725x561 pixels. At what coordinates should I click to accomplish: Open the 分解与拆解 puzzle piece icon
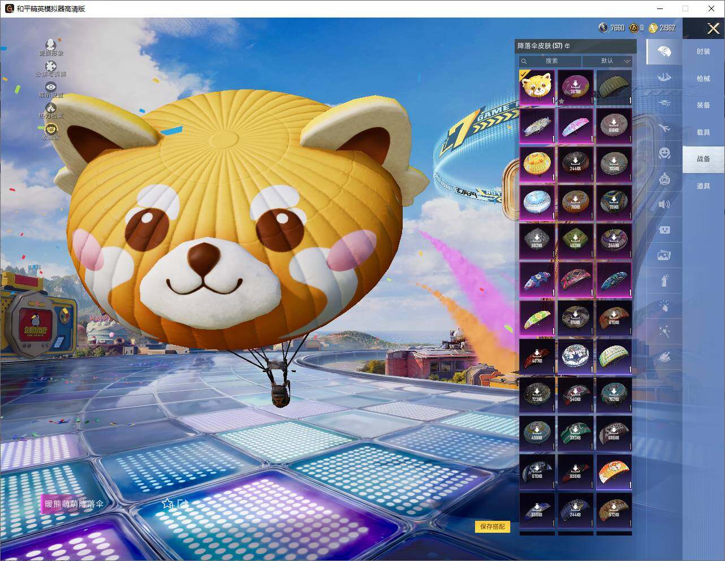click(x=51, y=66)
